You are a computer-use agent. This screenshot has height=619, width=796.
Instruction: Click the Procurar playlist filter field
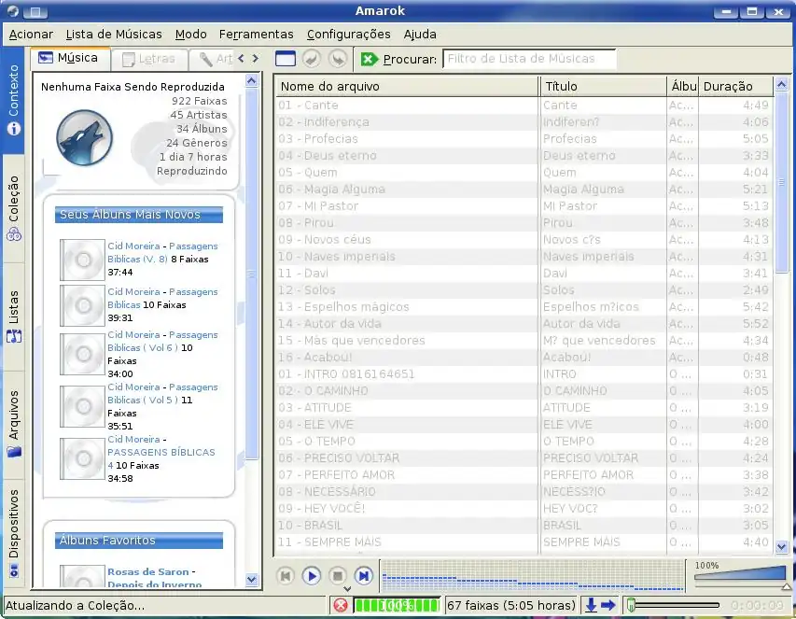pyautogui.click(x=528, y=59)
